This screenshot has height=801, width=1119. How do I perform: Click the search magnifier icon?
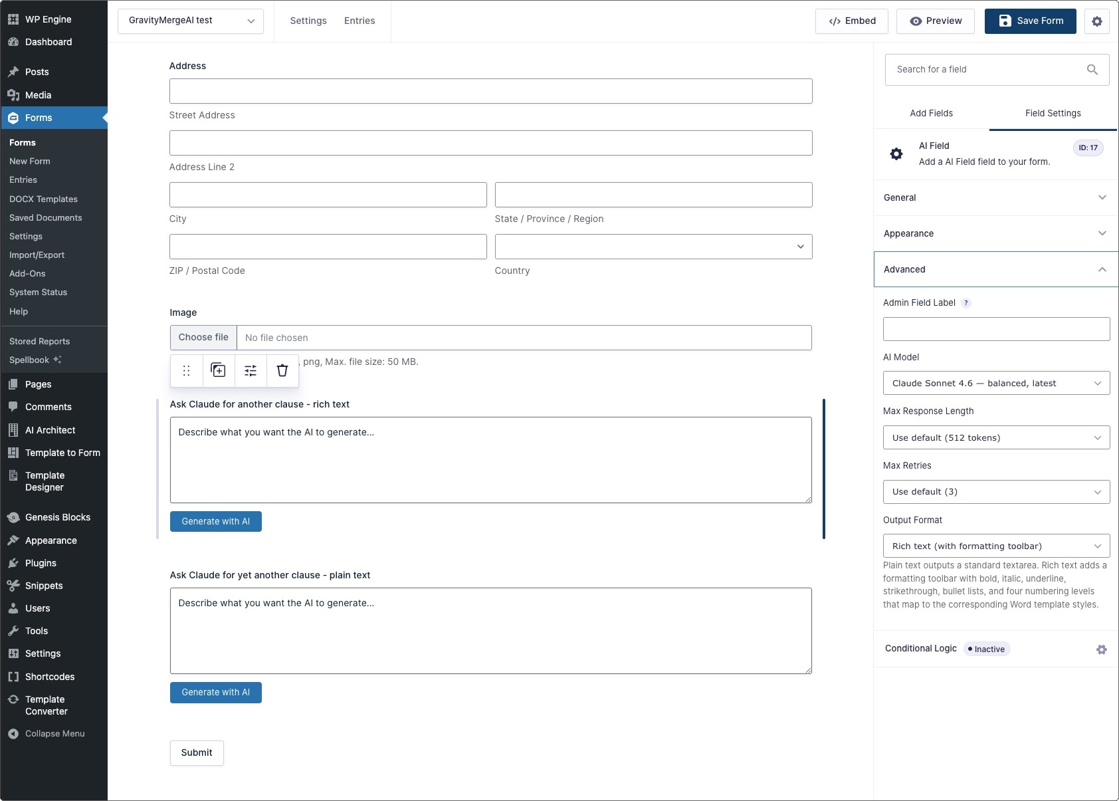pyautogui.click(x=1092, y=70)
